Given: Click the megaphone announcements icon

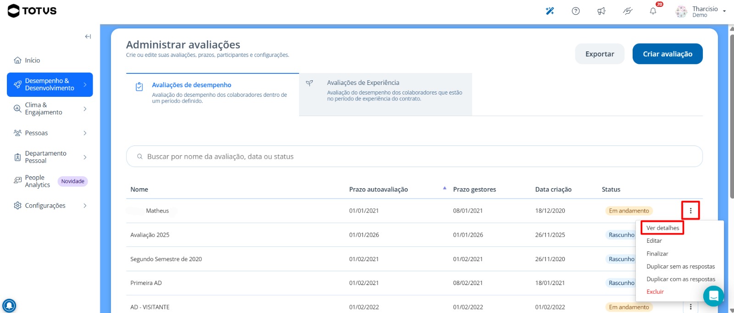Looking at the screenshot, I should click(601, 11).
